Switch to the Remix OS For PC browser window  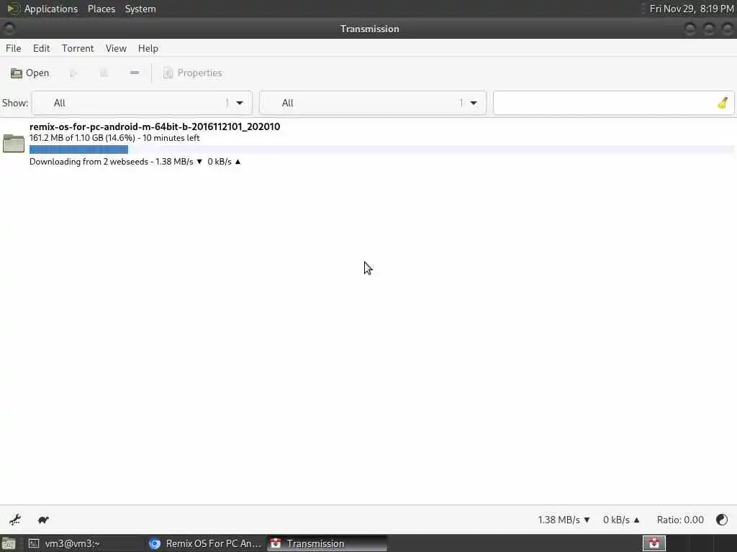205,543
